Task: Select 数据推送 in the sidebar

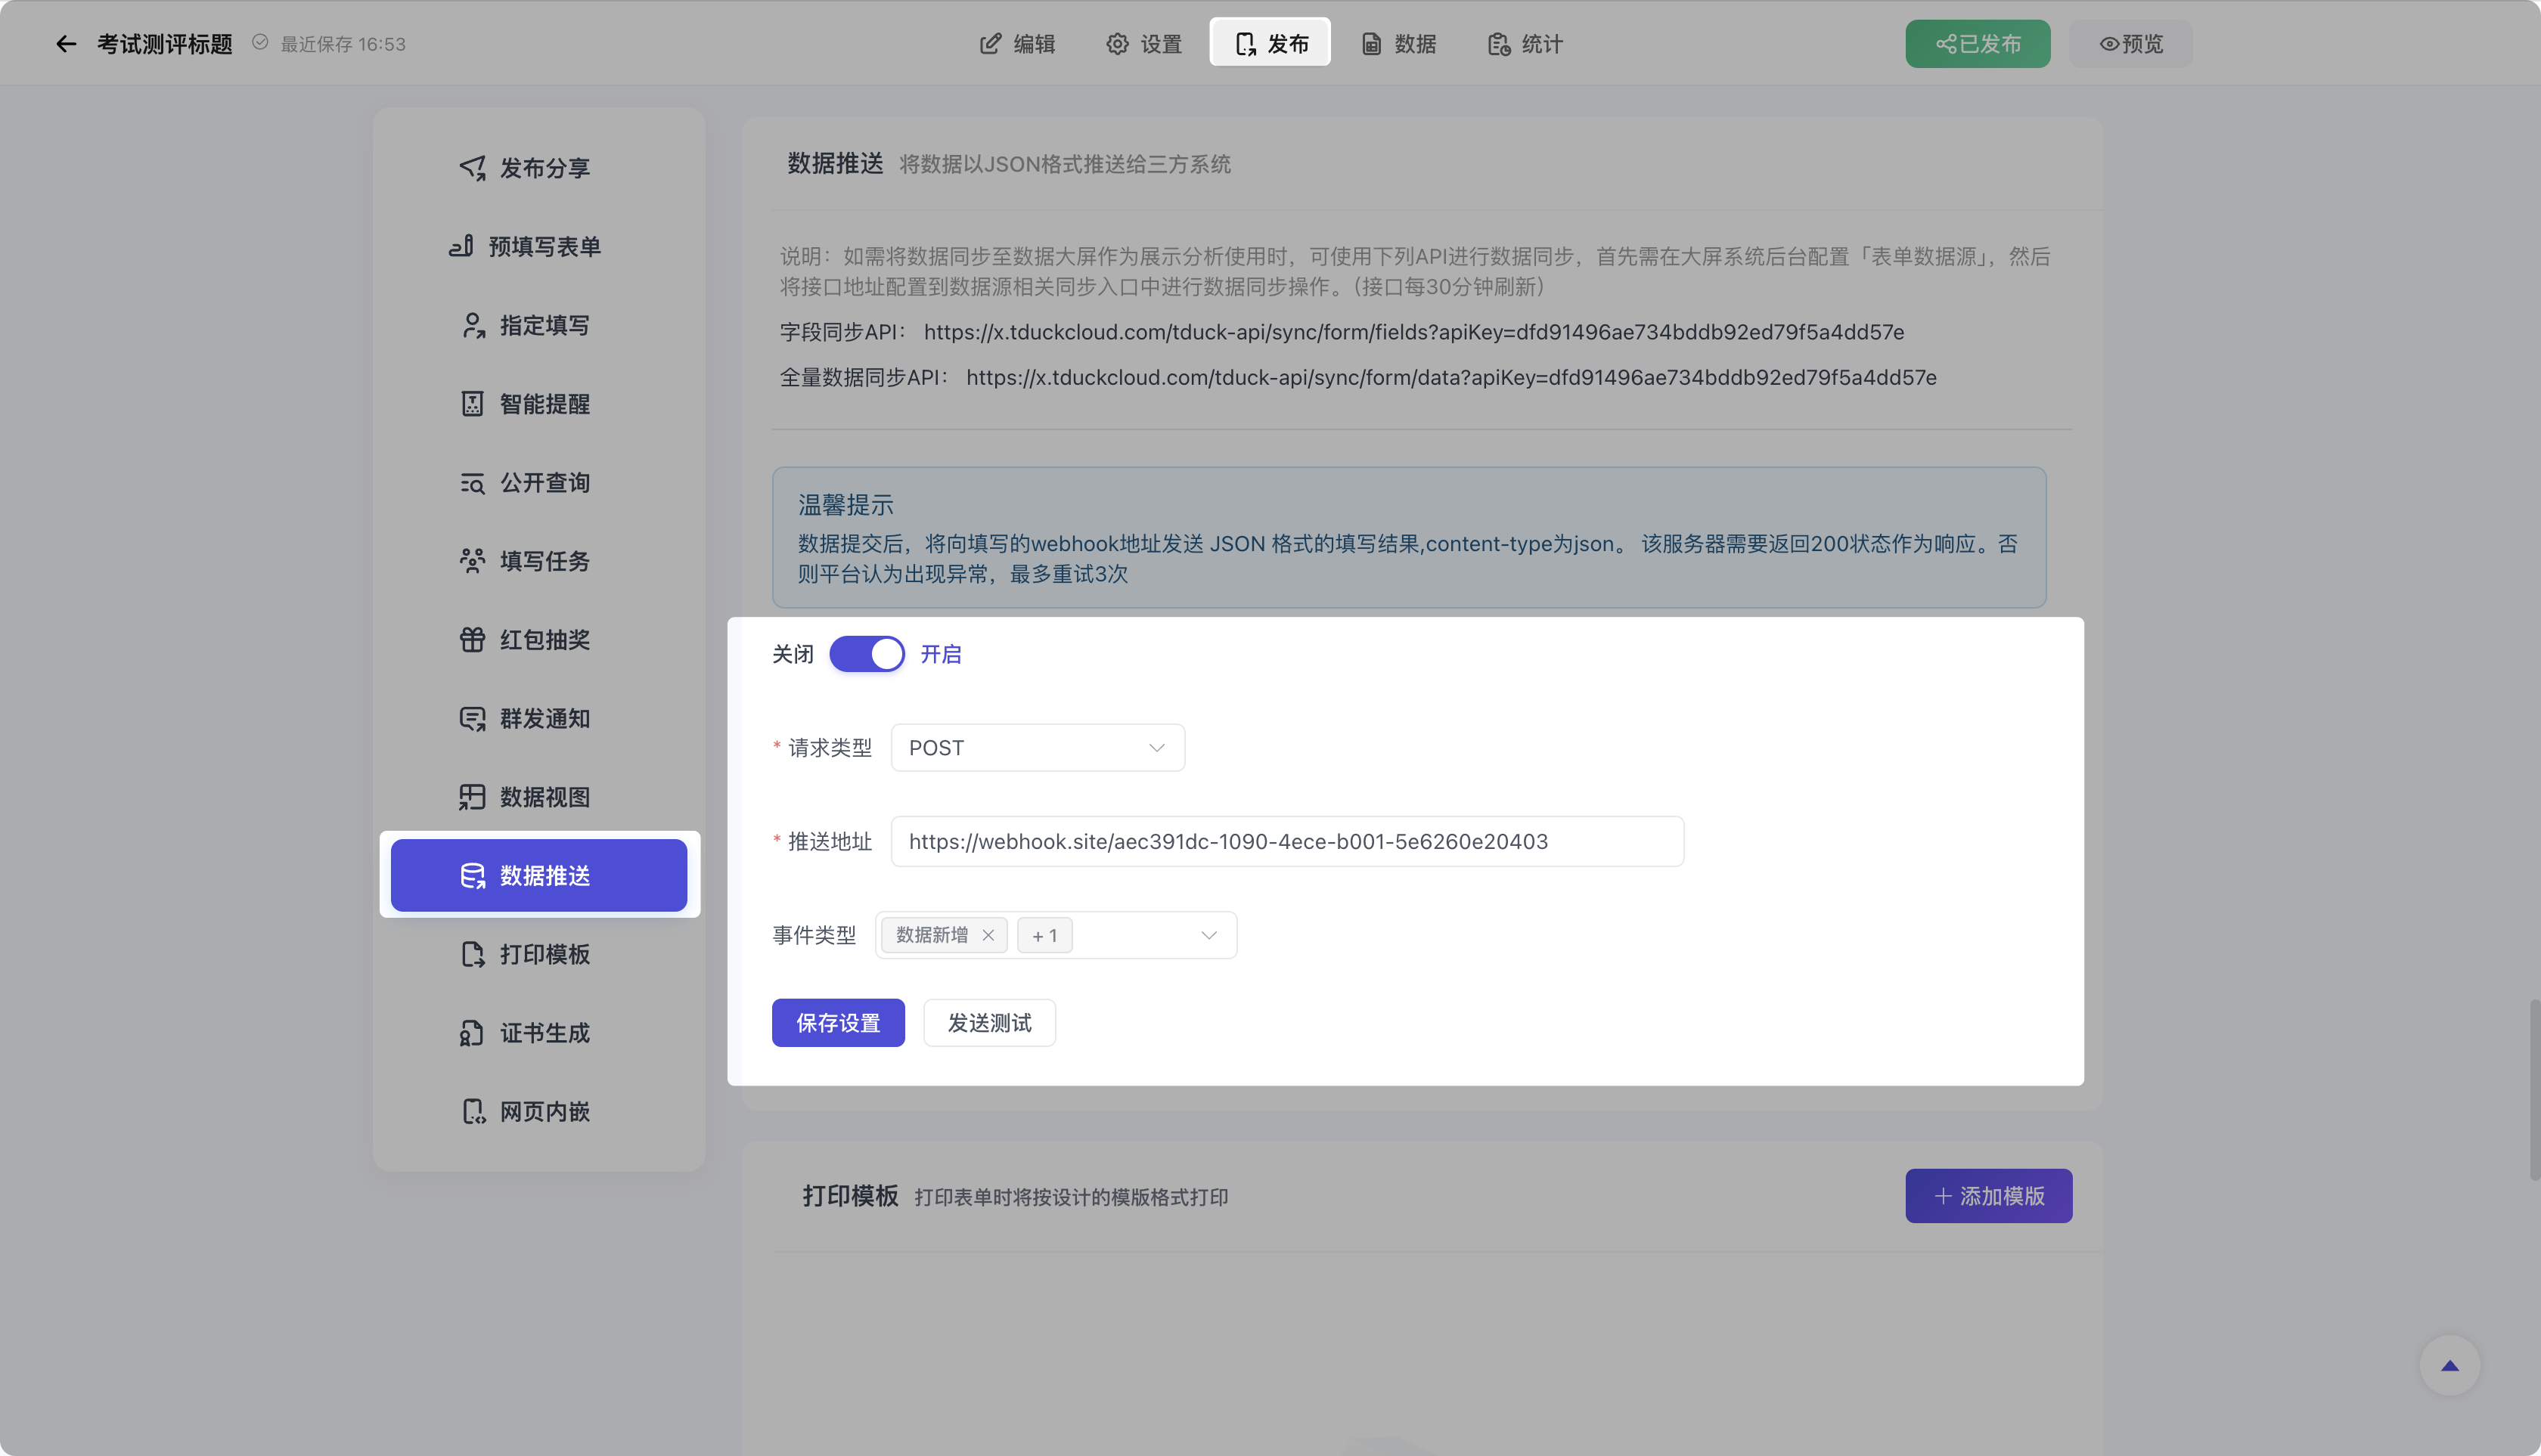Action: [539, 876]
